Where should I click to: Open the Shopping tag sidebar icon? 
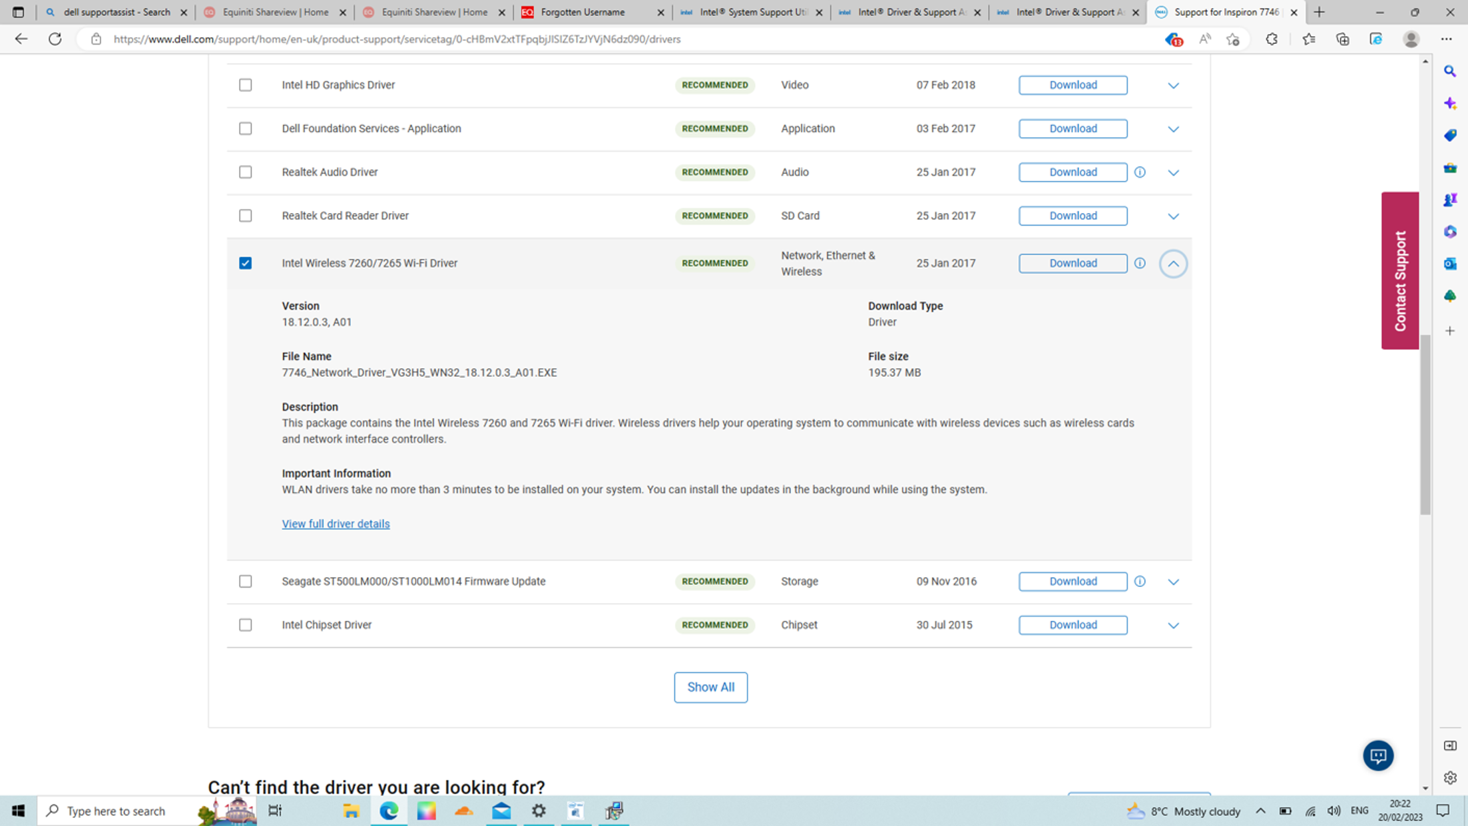coord(1450,135)
